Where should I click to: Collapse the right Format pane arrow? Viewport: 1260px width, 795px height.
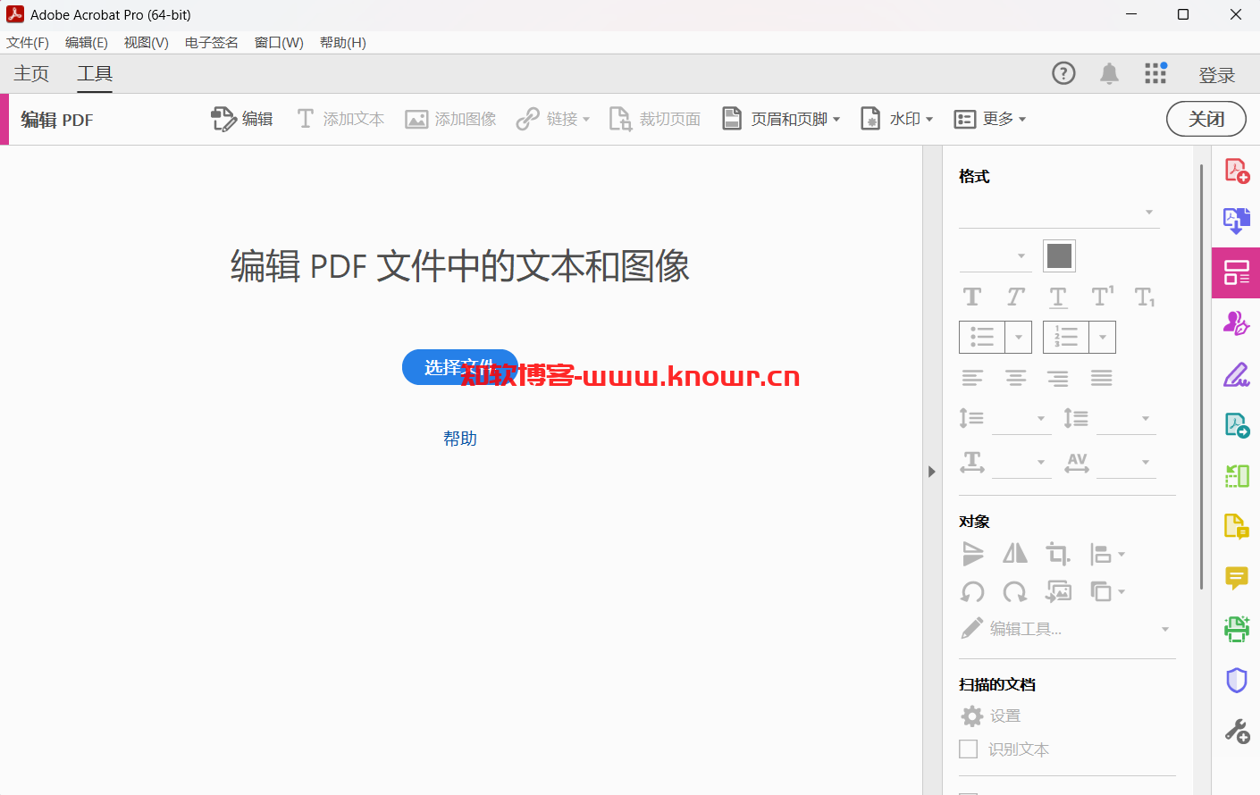click(x=931, y=471)
